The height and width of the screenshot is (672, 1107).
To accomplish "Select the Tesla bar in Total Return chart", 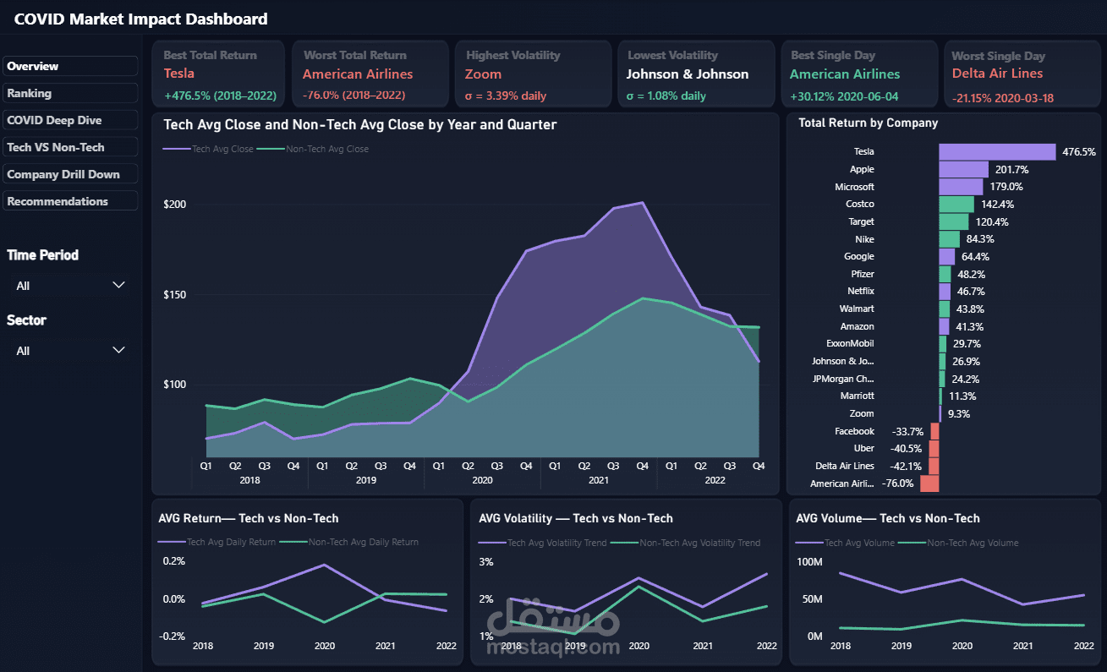I will click(x=997, y=151).
